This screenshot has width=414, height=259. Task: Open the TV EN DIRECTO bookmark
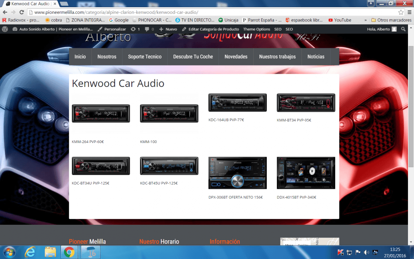point(195,20)
